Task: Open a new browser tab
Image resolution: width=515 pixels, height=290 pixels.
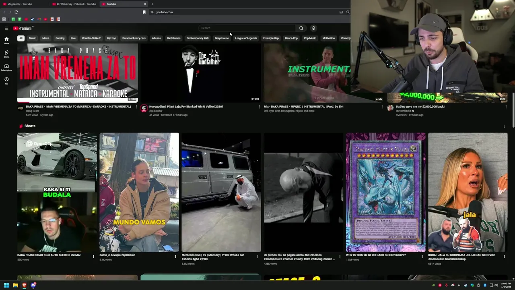Action: (x=152, y=4)
